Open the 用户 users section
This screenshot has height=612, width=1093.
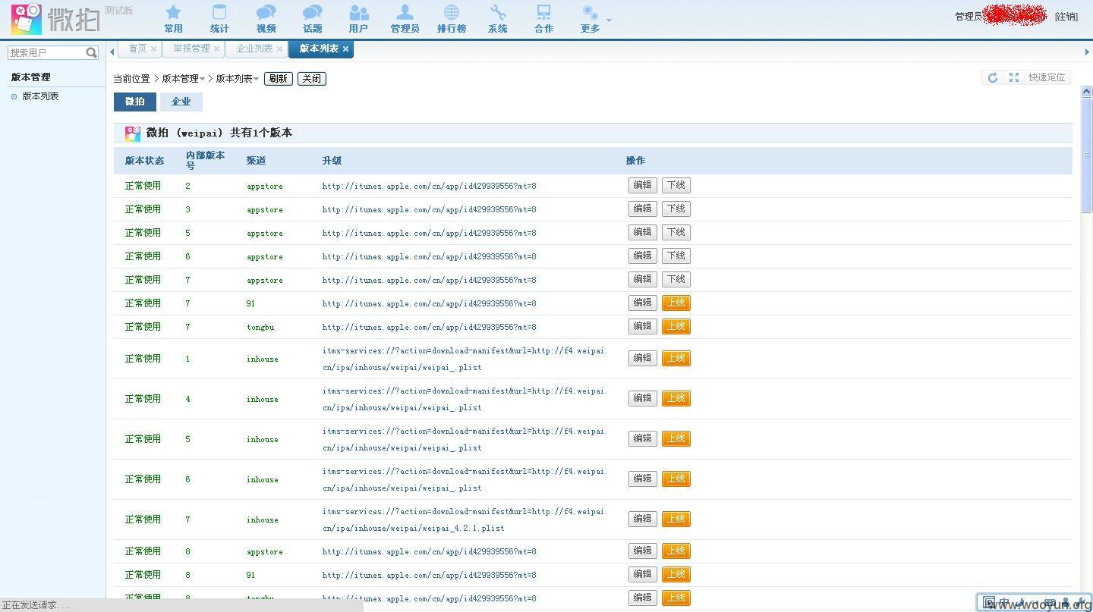click(358, 19)
